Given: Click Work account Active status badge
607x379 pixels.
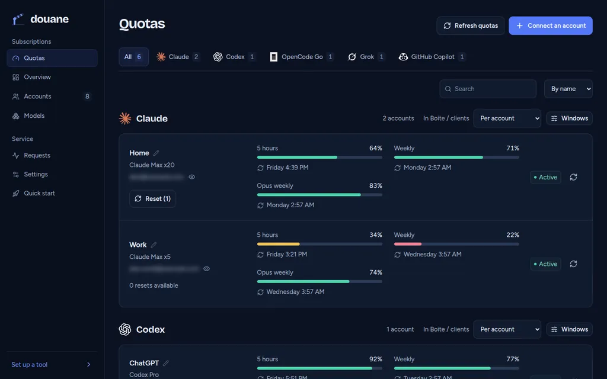Looking at the screenshot, I should click(x=545, y=264).
